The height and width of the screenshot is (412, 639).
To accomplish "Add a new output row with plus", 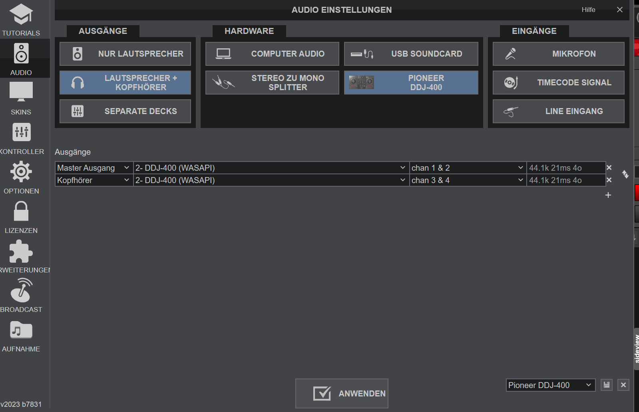I will pos(608,195).
